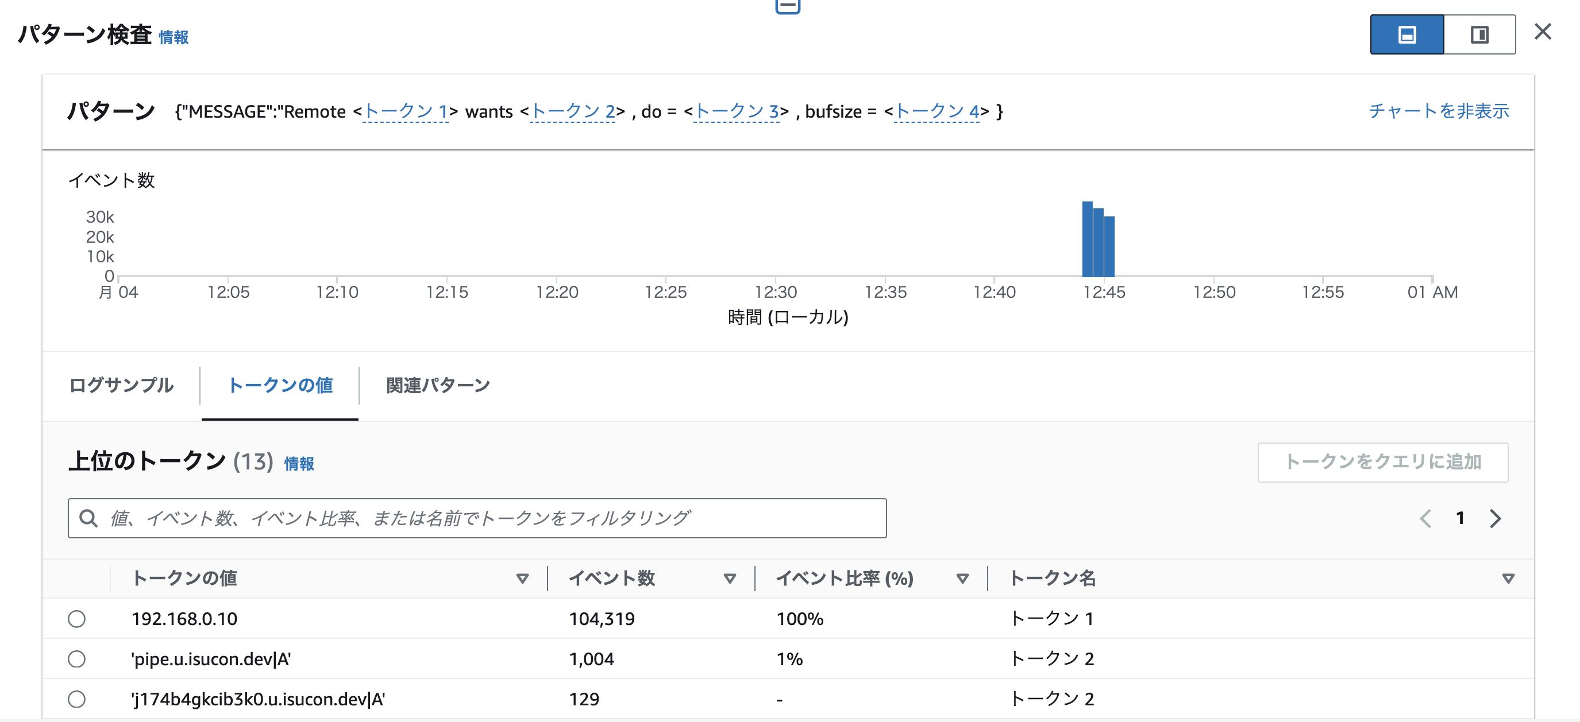Select the radio button for 'j174b4gkcib3k0.u.isucon.dev|A'
This screenshot has width=1580, height=722.
click(x=78, y=698)
